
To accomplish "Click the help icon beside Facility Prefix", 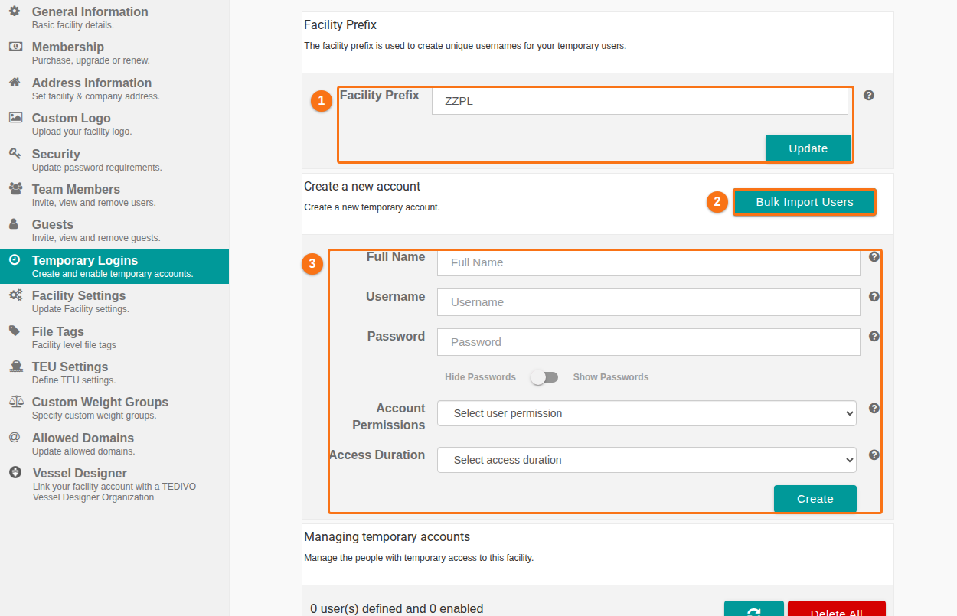I will tap(869, 96).
